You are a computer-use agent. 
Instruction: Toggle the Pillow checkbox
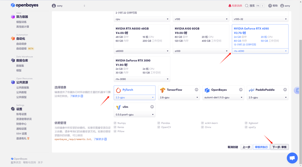[115, 131]
